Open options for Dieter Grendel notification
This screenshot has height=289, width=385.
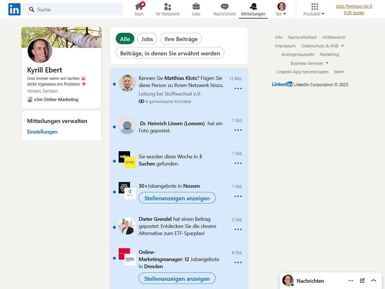click(x=238, y=229)
